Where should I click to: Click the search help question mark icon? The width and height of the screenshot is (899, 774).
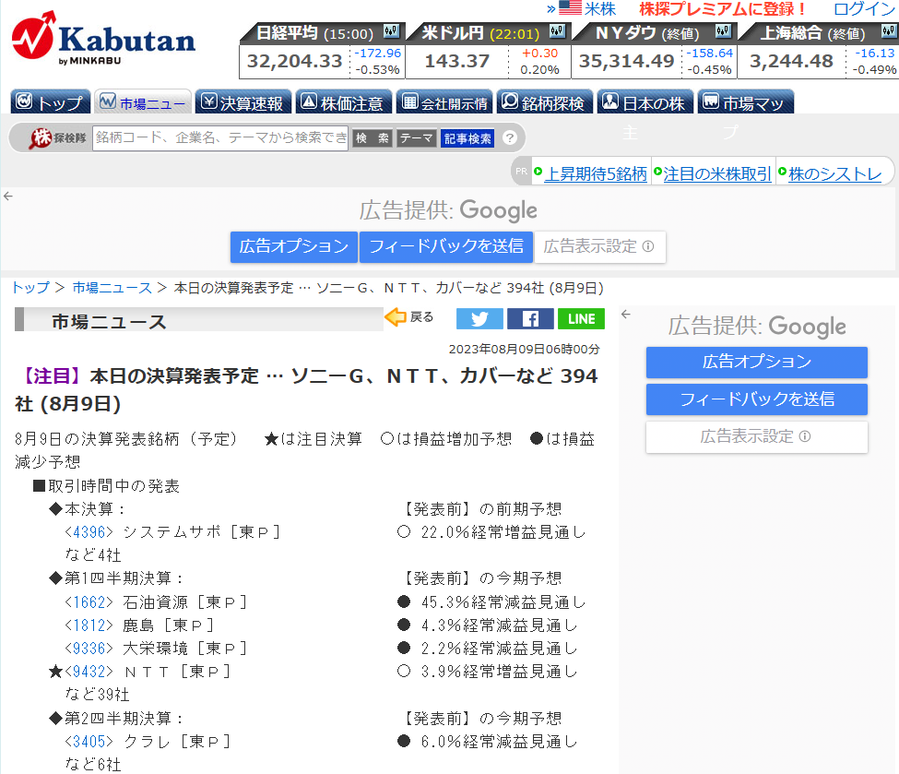point(509,138)
